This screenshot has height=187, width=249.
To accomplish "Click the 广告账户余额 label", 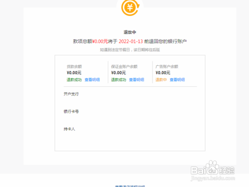I will click(167, 67).
